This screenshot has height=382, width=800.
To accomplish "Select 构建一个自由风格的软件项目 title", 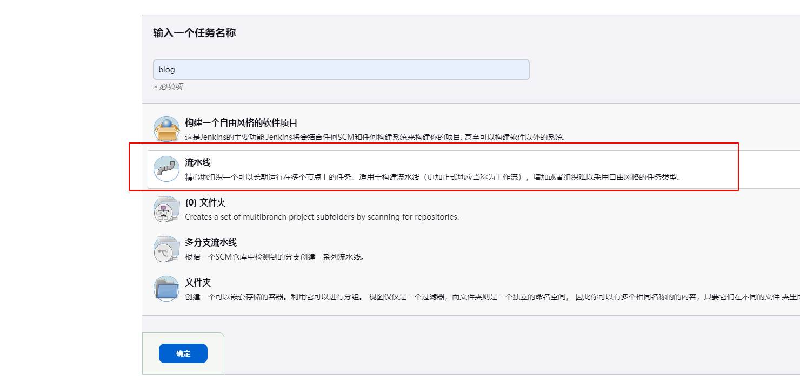I will (x=241, y=123).
